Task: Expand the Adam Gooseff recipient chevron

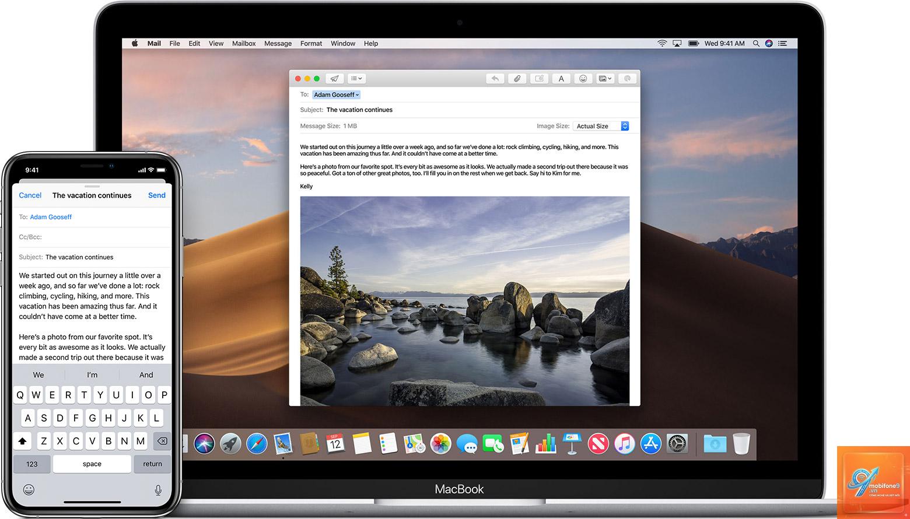Action: pyautogui.click(x=357, y=94)
